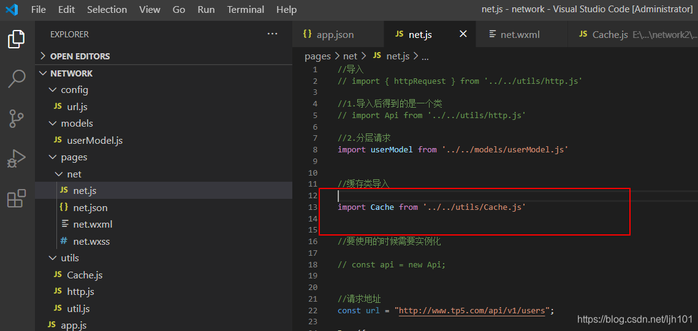The height and width of the screenshot is (331, 698).
Task: Close the net.js editor tab
Action: [x=463, y=34]
